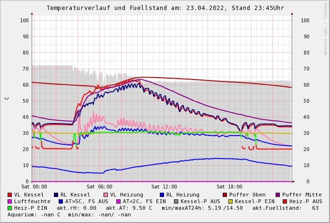The image size is (330, 223).
Task: Select the Puffer Oben legend swatch
Action: click(225, 195)
